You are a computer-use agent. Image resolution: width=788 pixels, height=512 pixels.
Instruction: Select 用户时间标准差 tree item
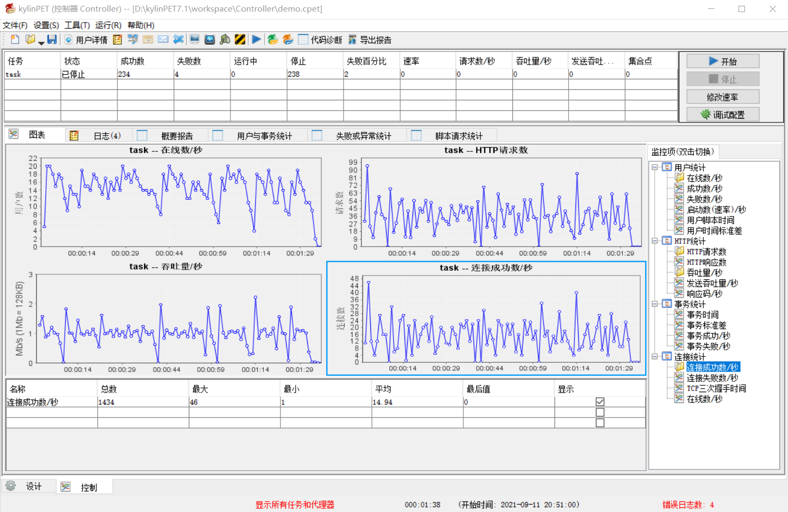coord(714,230)
